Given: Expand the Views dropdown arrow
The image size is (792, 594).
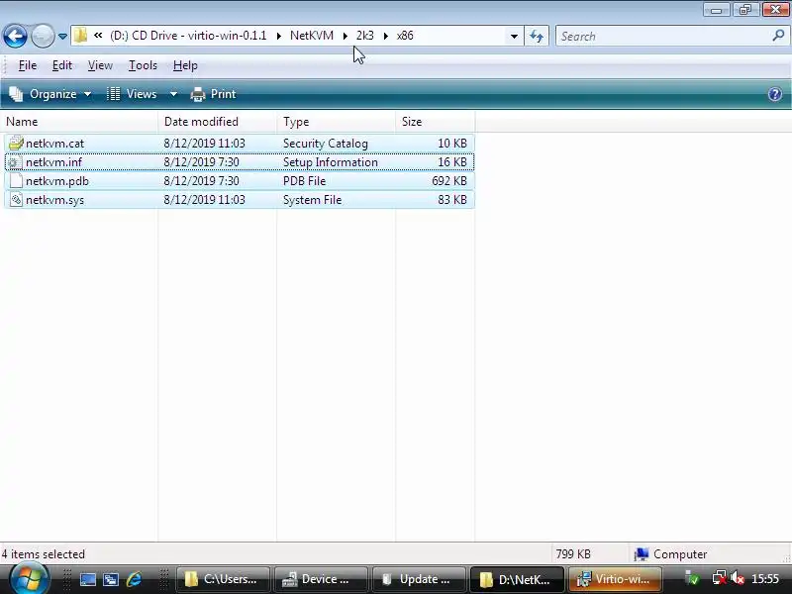Looking at the screenshot, I should tap(173, 94).
